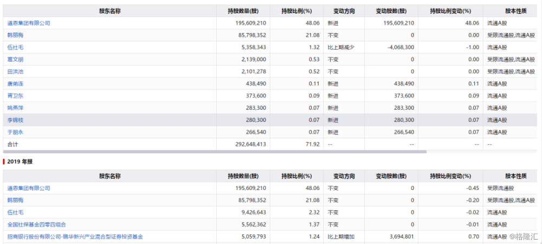Open 道恩集团有限公司 in the 2019 annual table
The image size is (542, 244).
point(28,188)
